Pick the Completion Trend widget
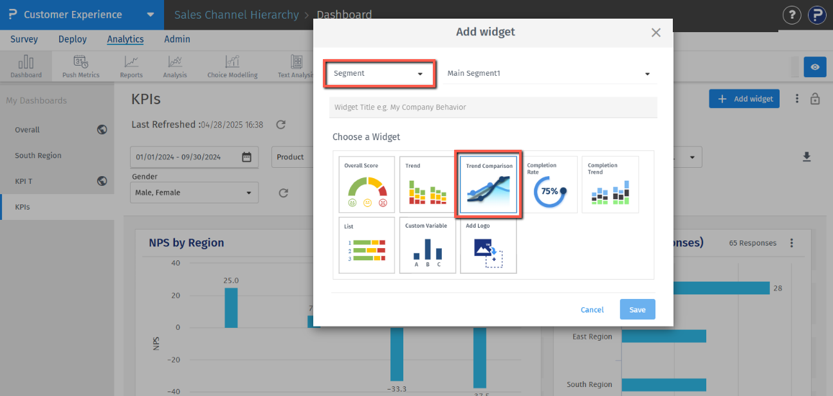 click(610, 184)
